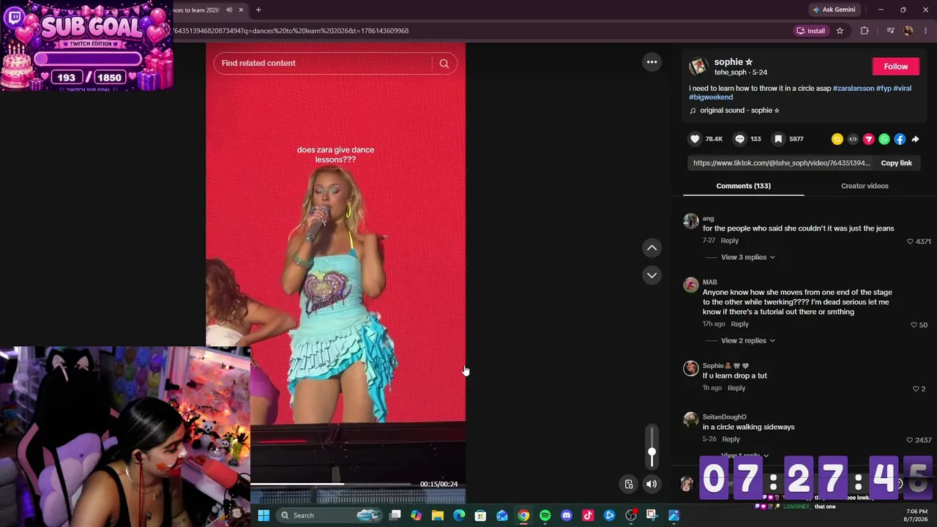Open comments via the speech bubble icon

tap(739, 139)
